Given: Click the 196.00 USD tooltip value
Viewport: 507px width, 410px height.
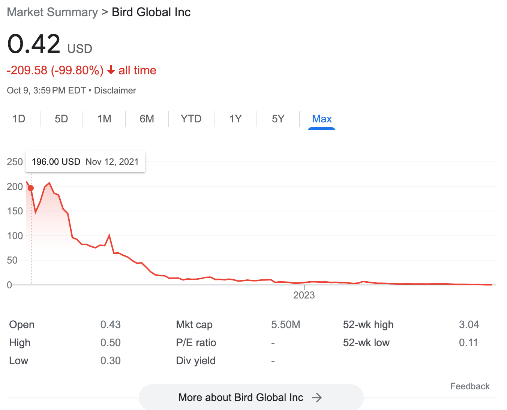Looking at the screenshot, I should [x=56, y=162].
